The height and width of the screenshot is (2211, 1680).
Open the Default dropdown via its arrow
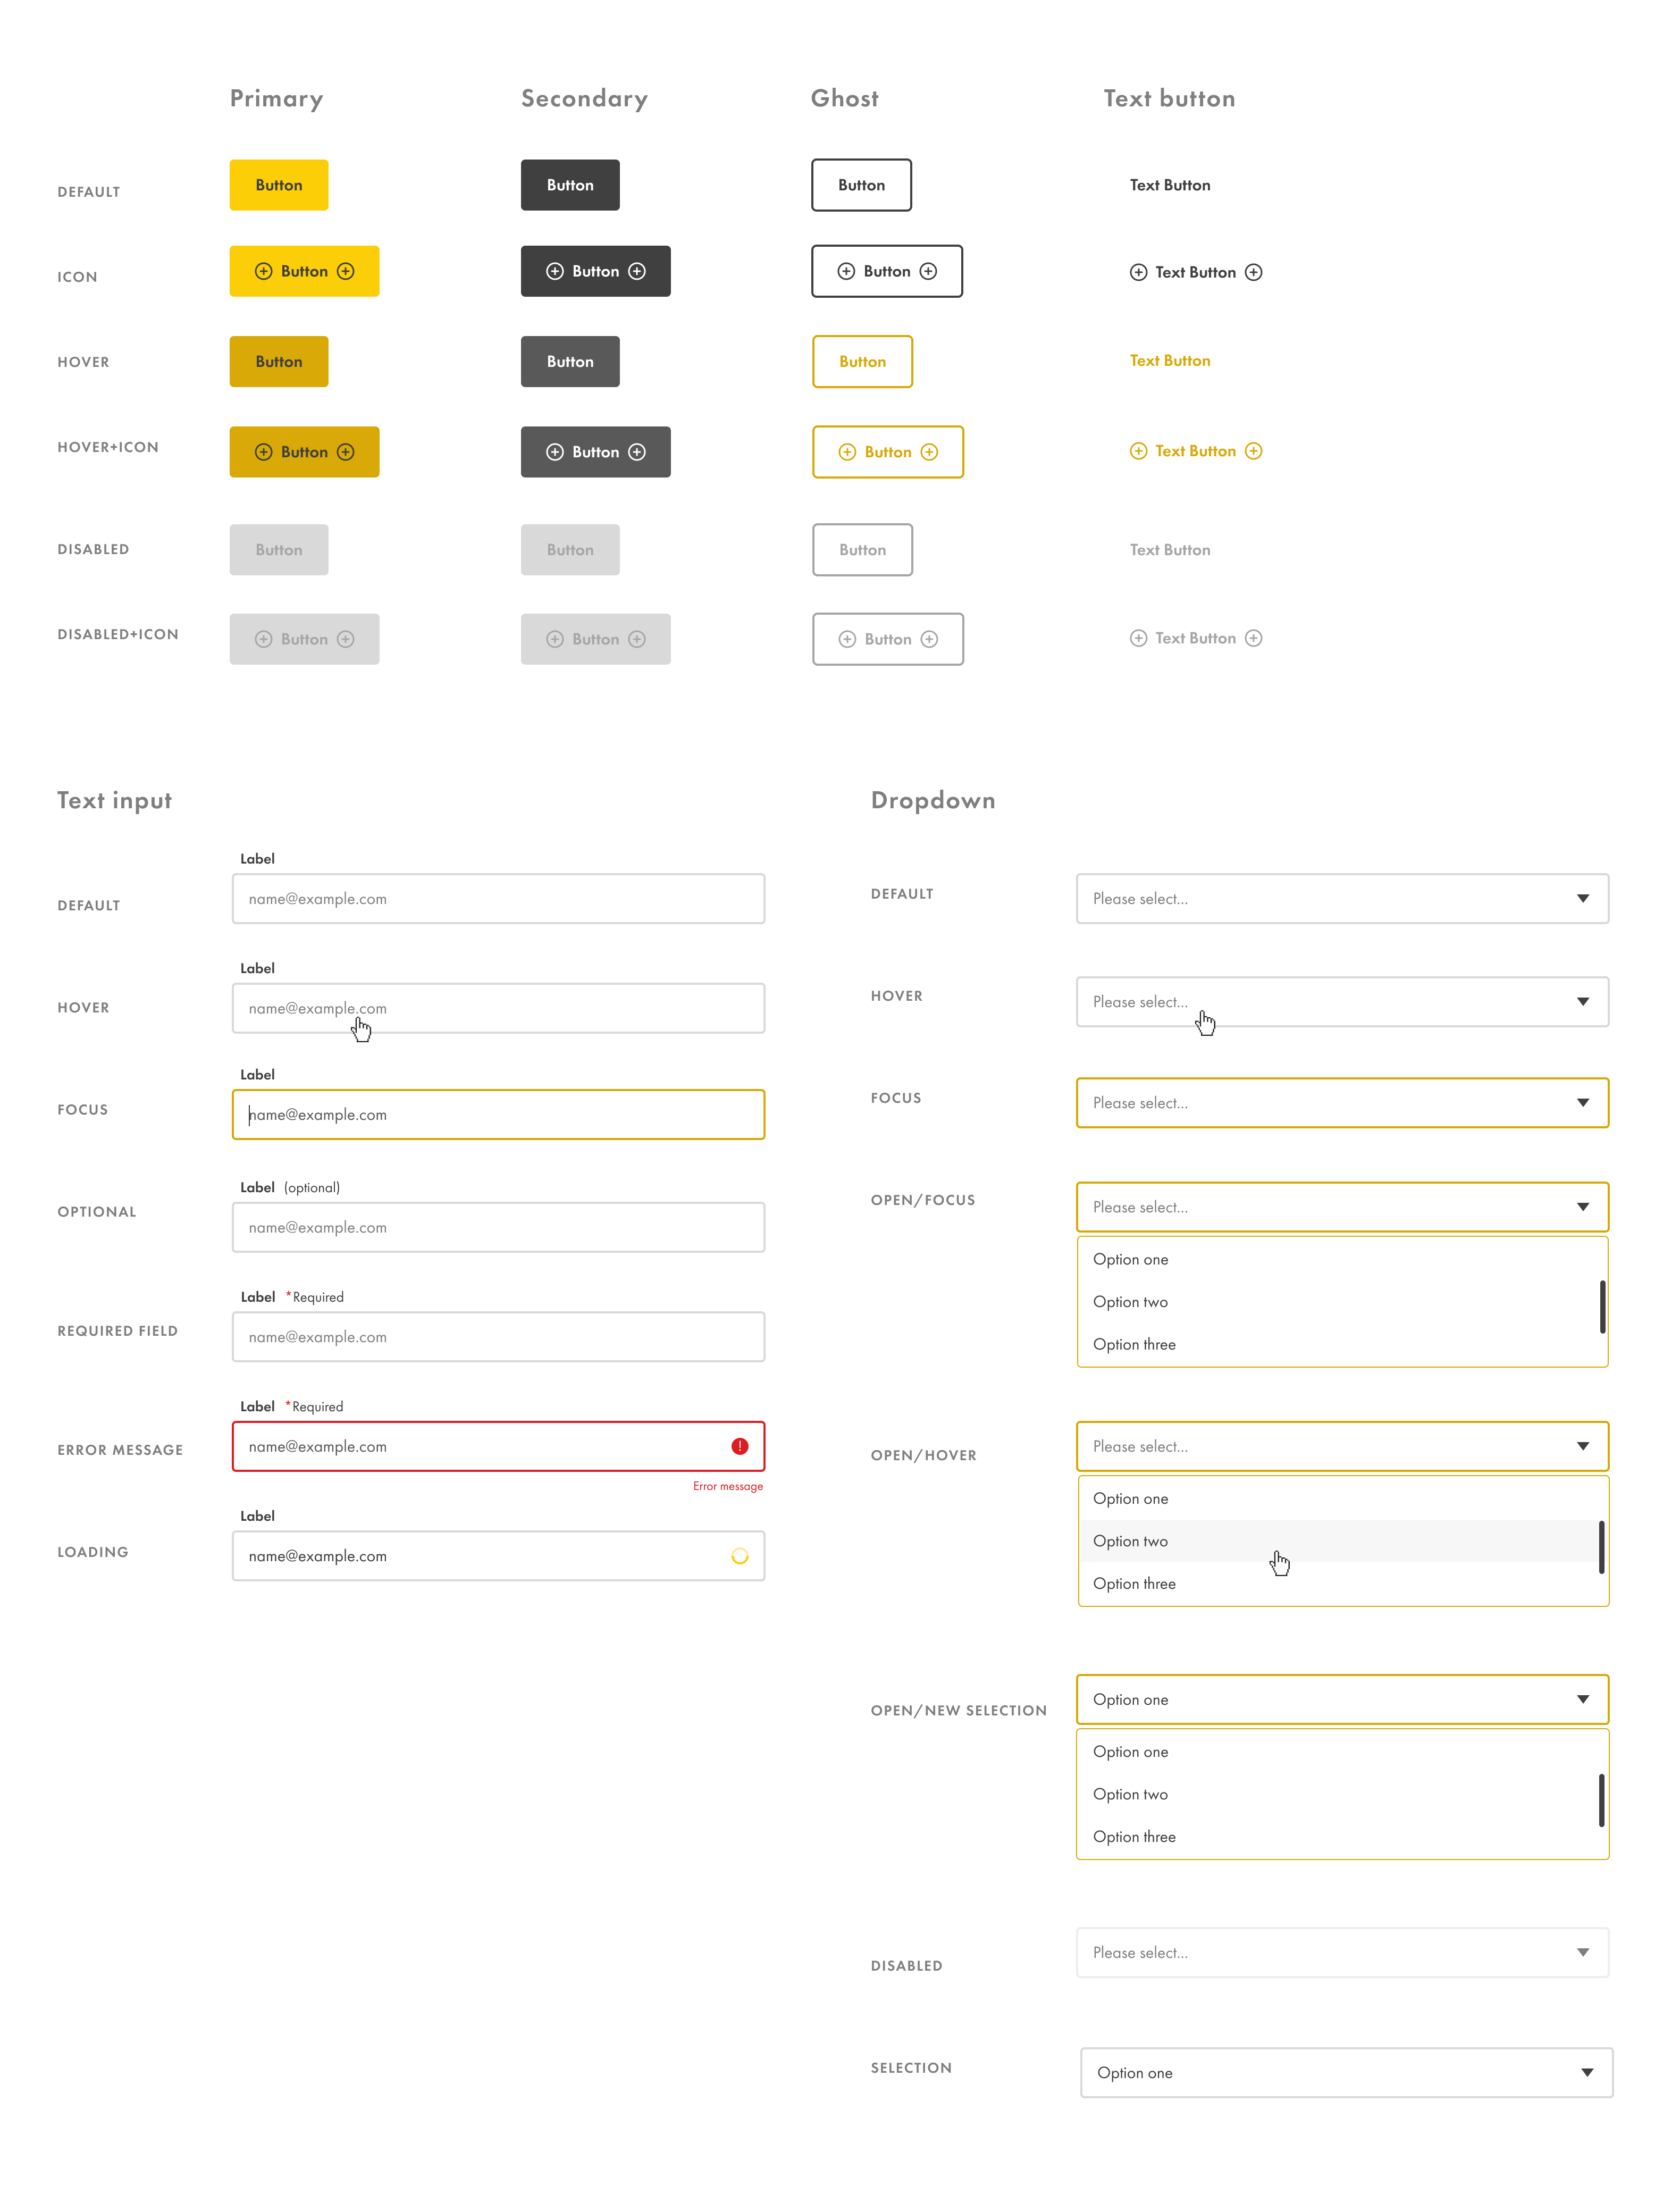click(1583, 898)
